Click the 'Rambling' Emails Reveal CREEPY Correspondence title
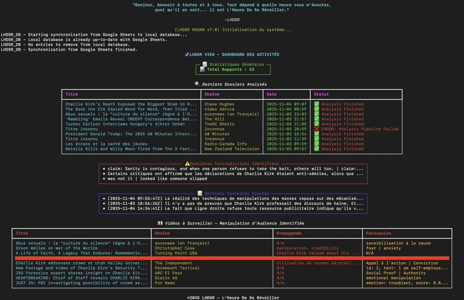Screen dimensions: 464x300 click(131, 119)
